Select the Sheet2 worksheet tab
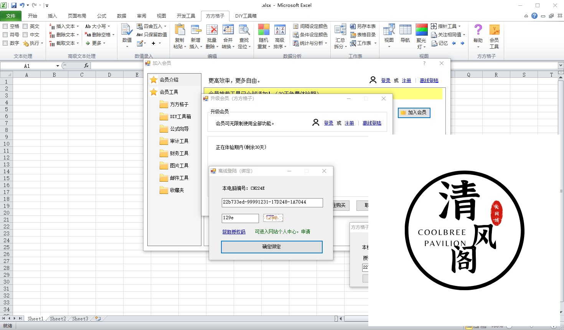The width and height of the screenshot is (564, 330). 58,319
